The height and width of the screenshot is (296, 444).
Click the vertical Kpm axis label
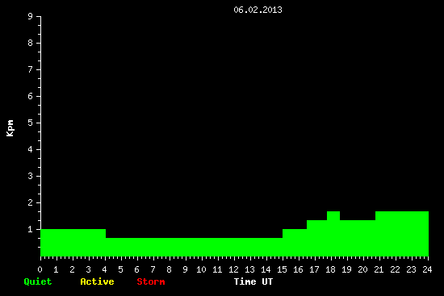click(x=10, y=128)
